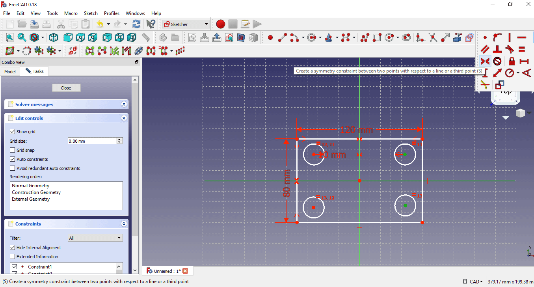Switch to the Model tab
Image resolution: width=534 pixels, height=287 pixels.
[x=10, y=71]
